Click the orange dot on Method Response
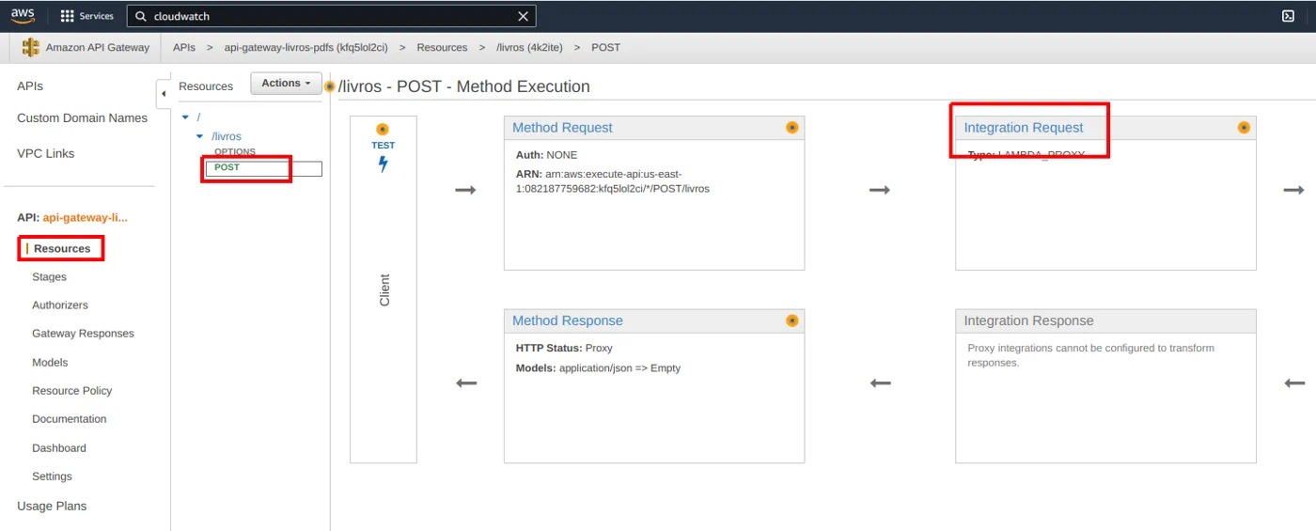Screen dimensions: 1316x531 click(x=791, y=320)
